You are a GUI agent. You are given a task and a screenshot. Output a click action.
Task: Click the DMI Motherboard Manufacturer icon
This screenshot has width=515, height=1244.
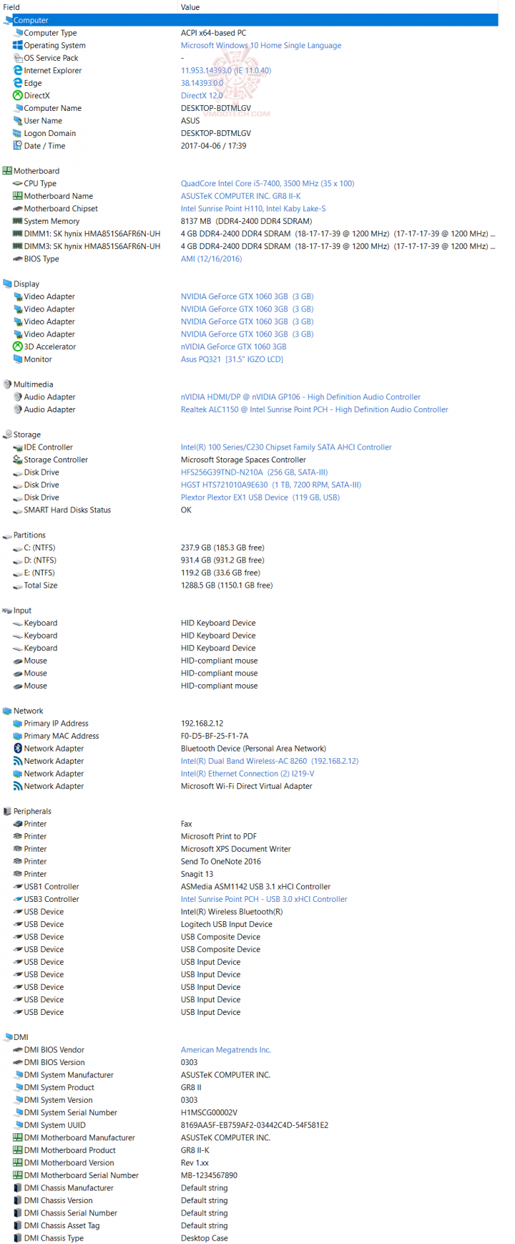[18, 1137]
